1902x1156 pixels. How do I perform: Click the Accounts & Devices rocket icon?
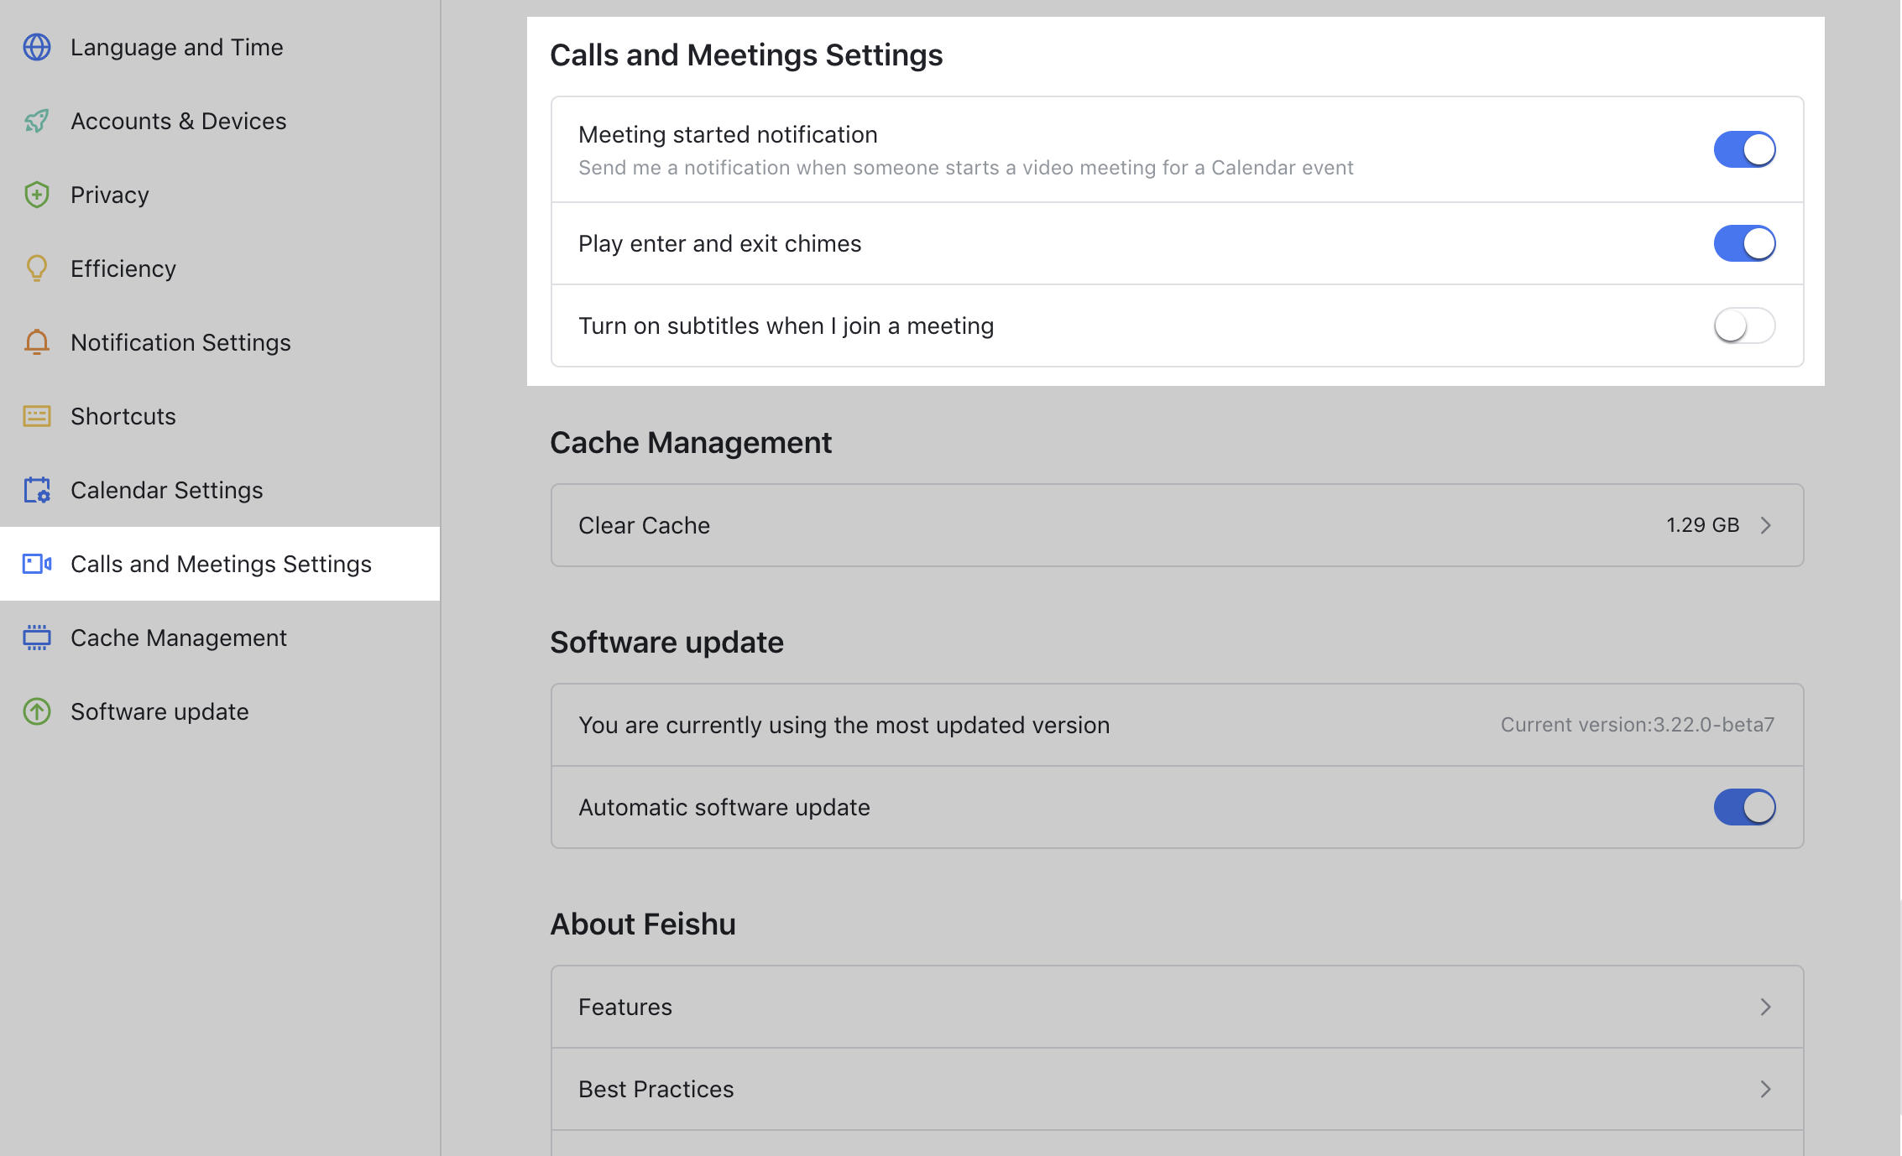(x=37, y=121)
